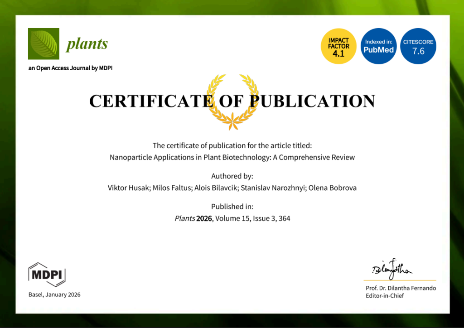The image size is (464, 328).
Task: Click the italic 'plants' journal wordmark
Action: click(x=87, y=44)
